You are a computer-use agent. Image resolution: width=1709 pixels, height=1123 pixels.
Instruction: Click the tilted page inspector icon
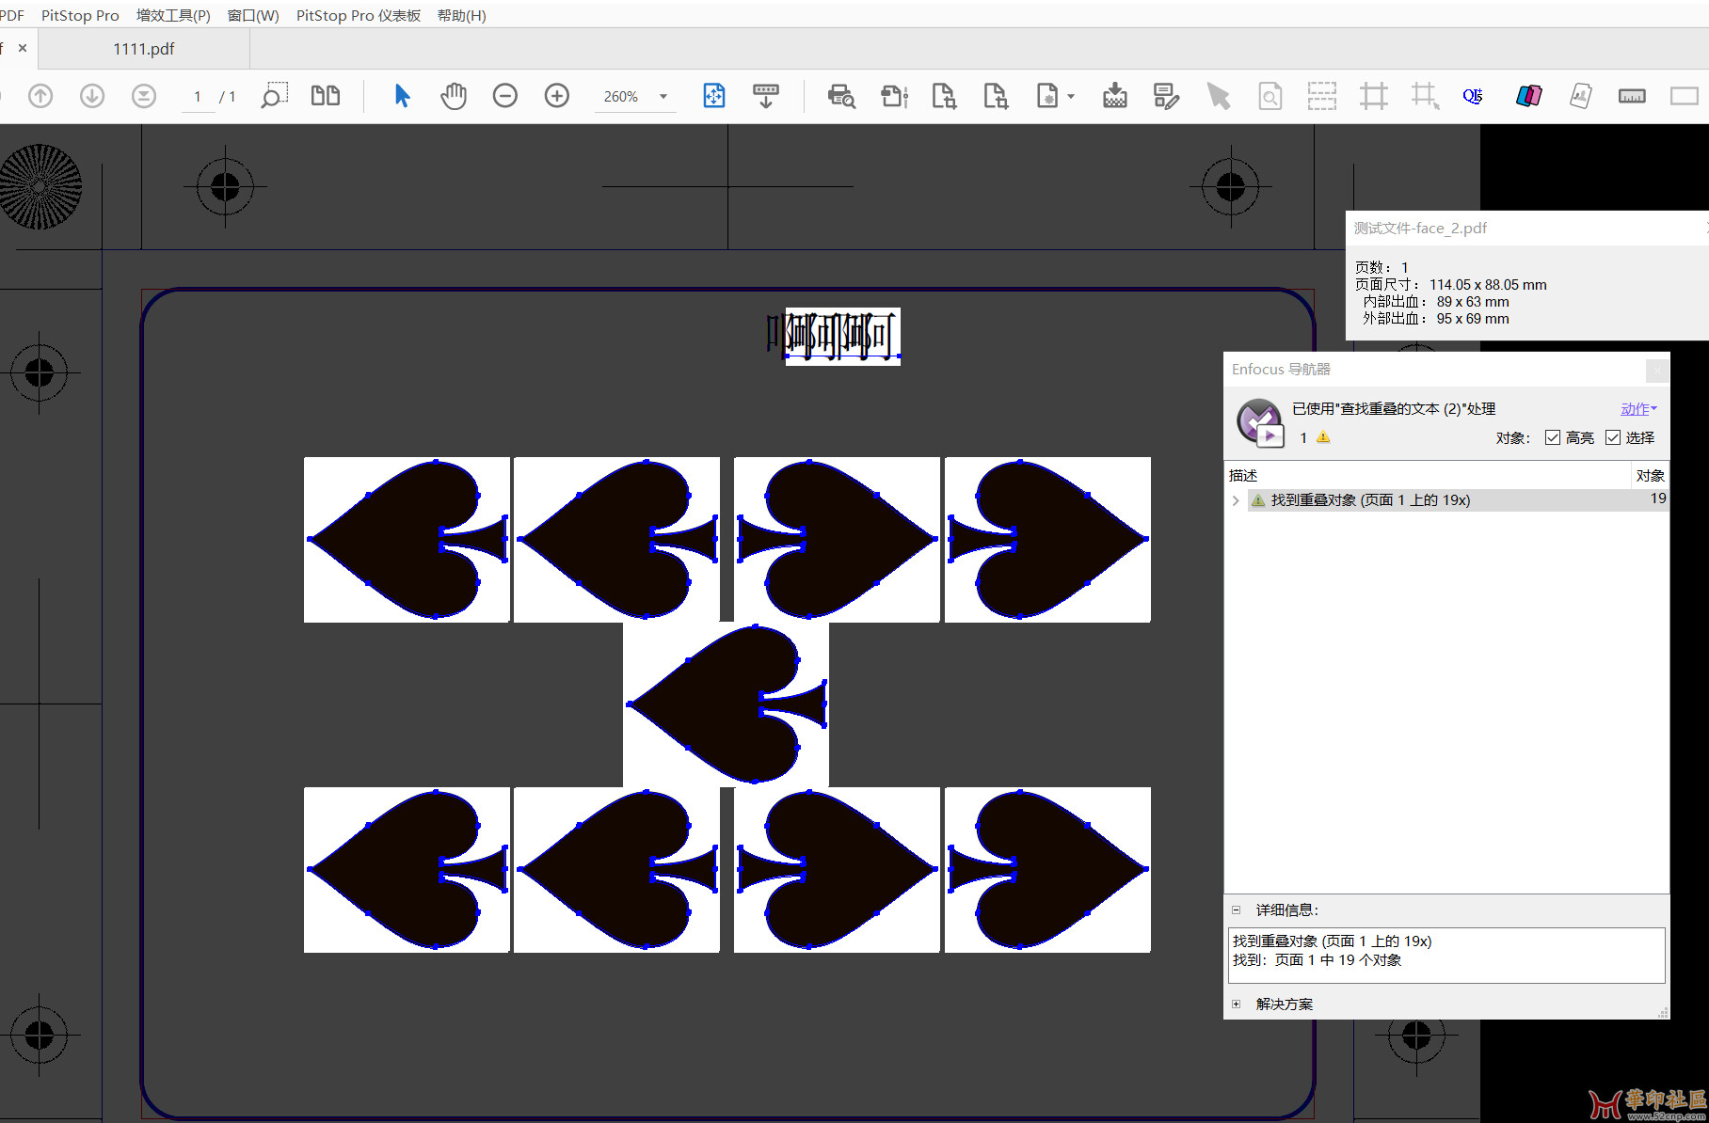(x=1581, y=96)
